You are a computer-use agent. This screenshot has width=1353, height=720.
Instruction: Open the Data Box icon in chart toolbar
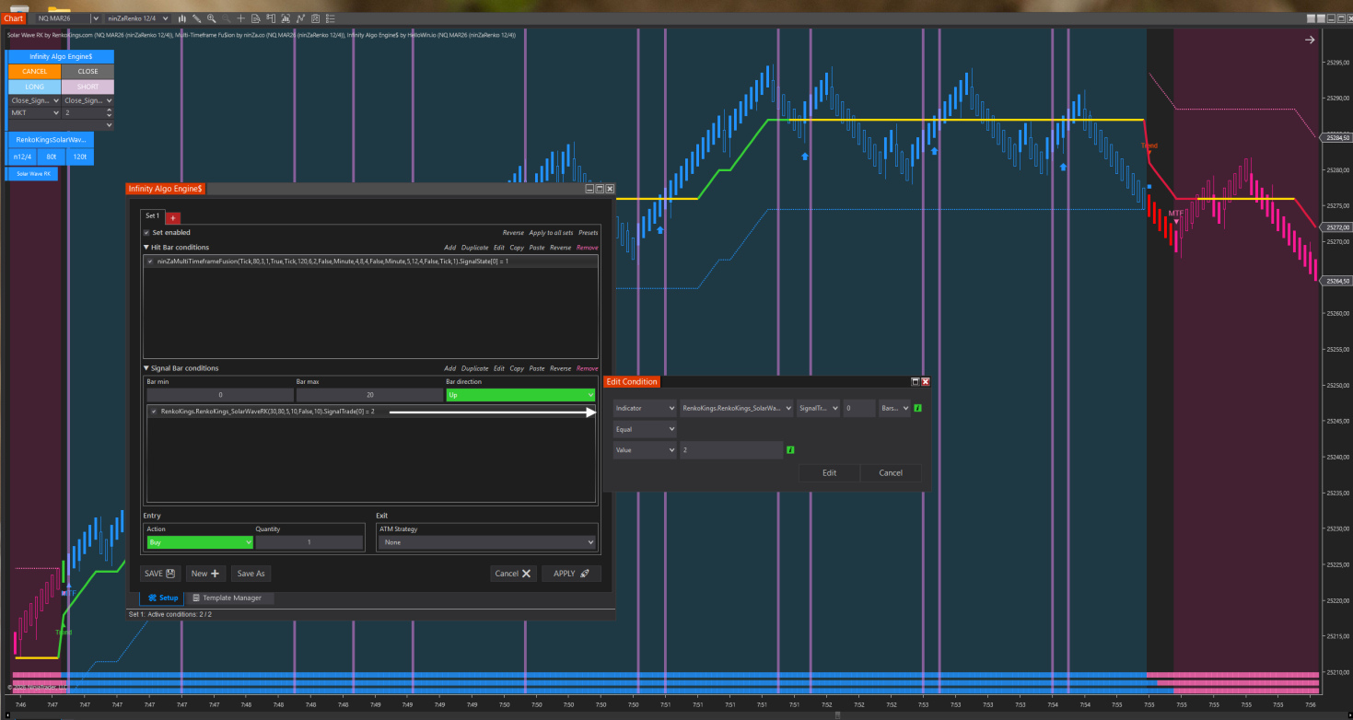pyautogui.click(x=255, y=18)
